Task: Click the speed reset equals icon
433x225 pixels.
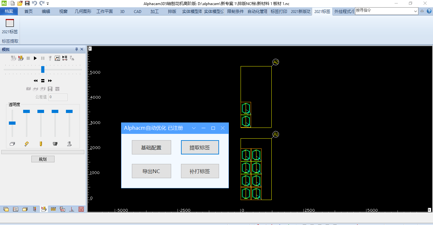Action: [43, 81]
